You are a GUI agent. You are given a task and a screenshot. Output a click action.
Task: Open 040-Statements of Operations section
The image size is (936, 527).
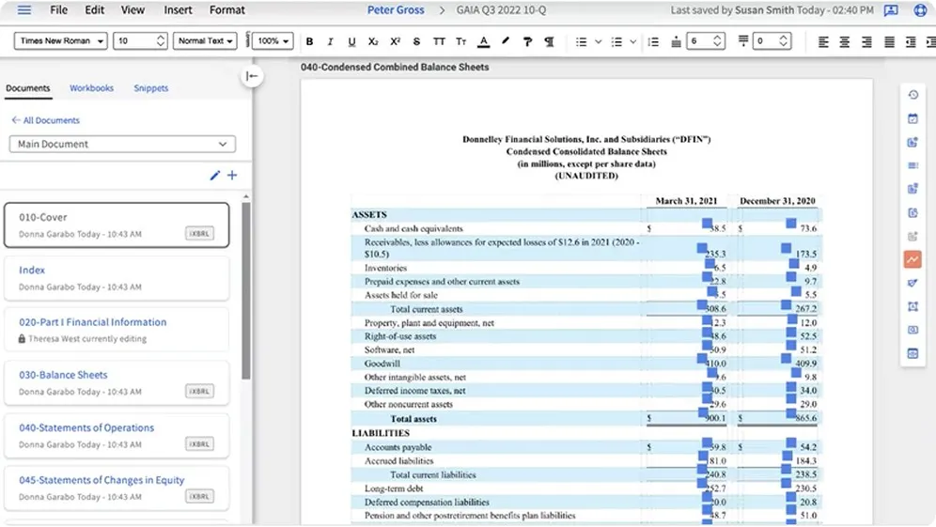117,436
